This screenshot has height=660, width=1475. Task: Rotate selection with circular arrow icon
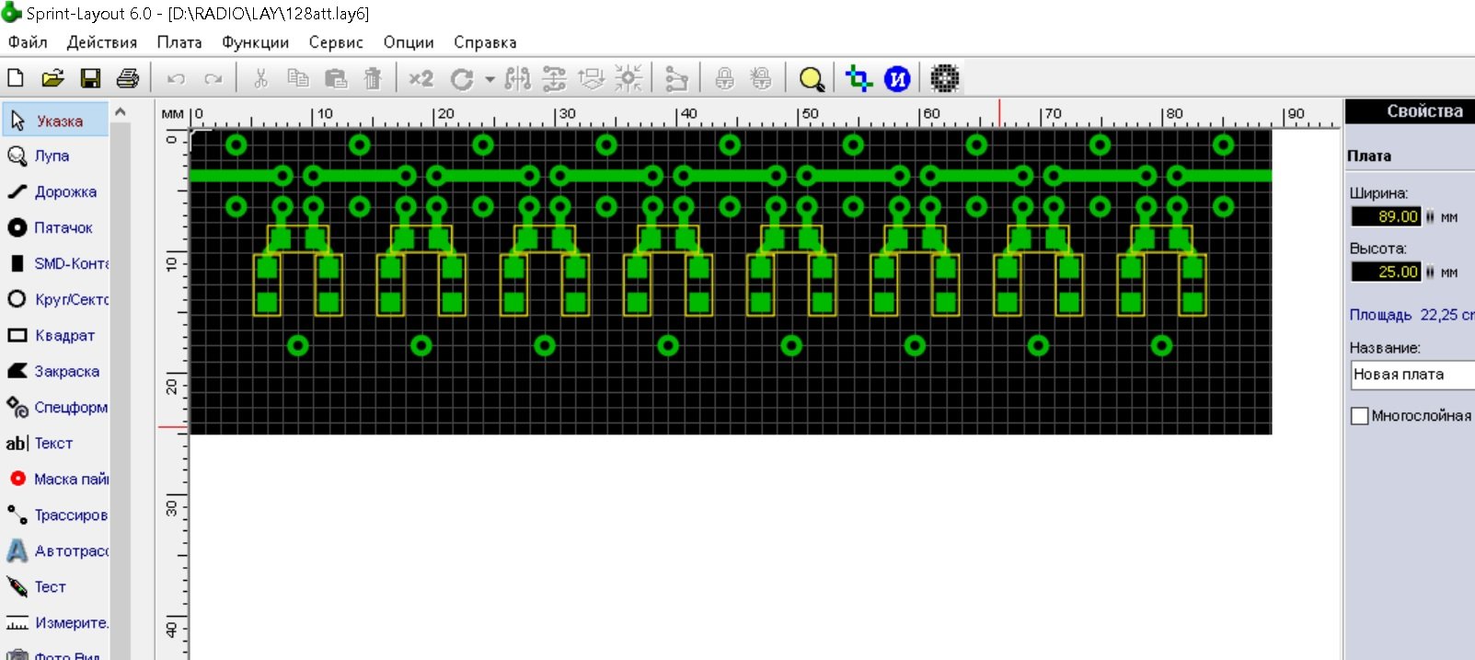pyautogui.click(x=462, y=79)
